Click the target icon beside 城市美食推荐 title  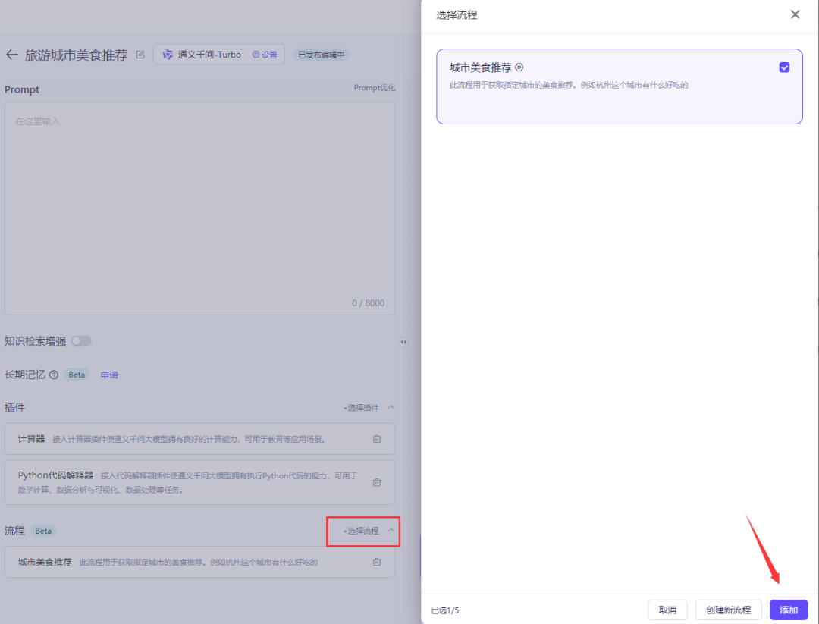pos(519,67)
